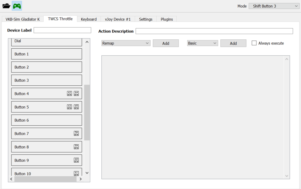Click Add button next to Basic dropdown
The height and width of the screenshot is (189, 301).
pos(233,43)
